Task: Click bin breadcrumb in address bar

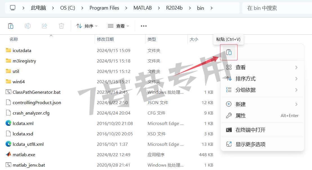Action: pyautogui.click(x=200, y=8)
